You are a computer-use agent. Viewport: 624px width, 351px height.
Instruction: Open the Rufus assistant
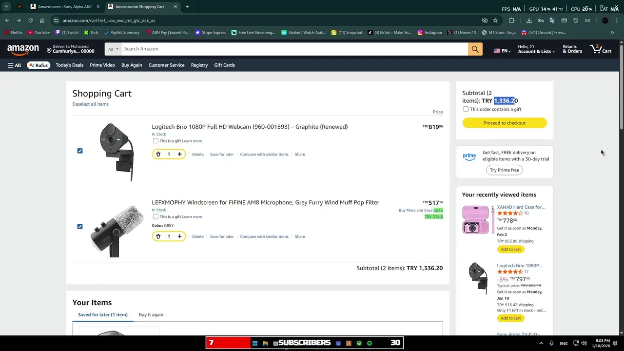click(x=39, y=65)
